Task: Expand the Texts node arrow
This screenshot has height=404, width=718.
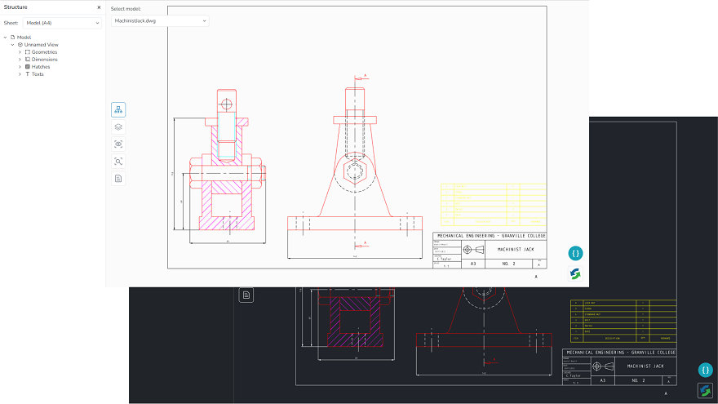Action: (x=20, y=74)
